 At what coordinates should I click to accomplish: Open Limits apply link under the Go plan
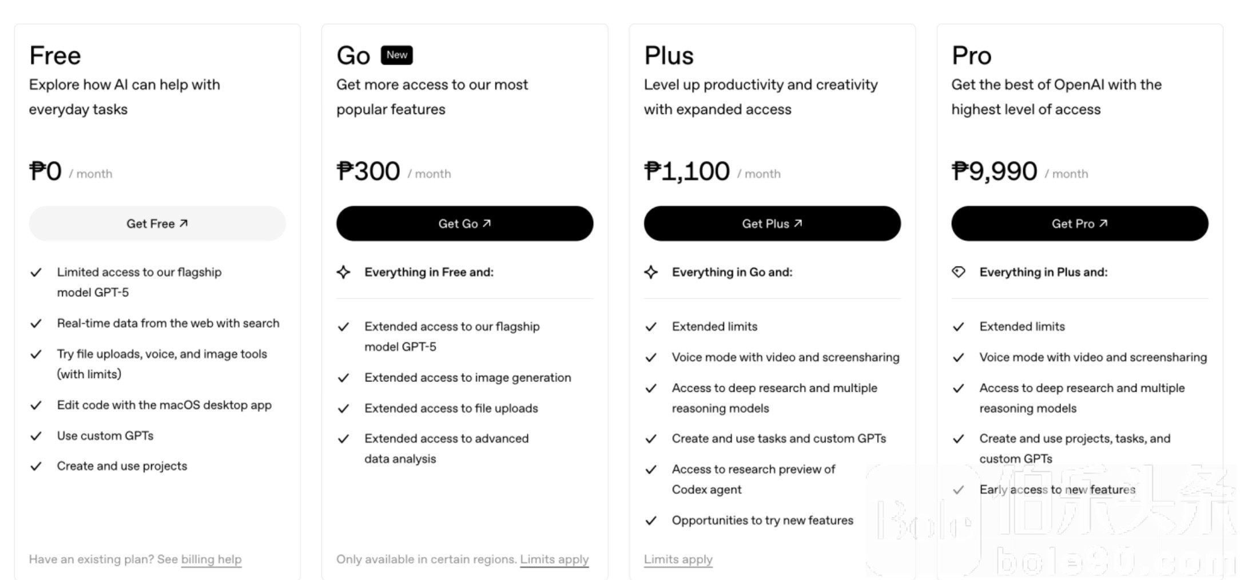(x=554, y=559)
